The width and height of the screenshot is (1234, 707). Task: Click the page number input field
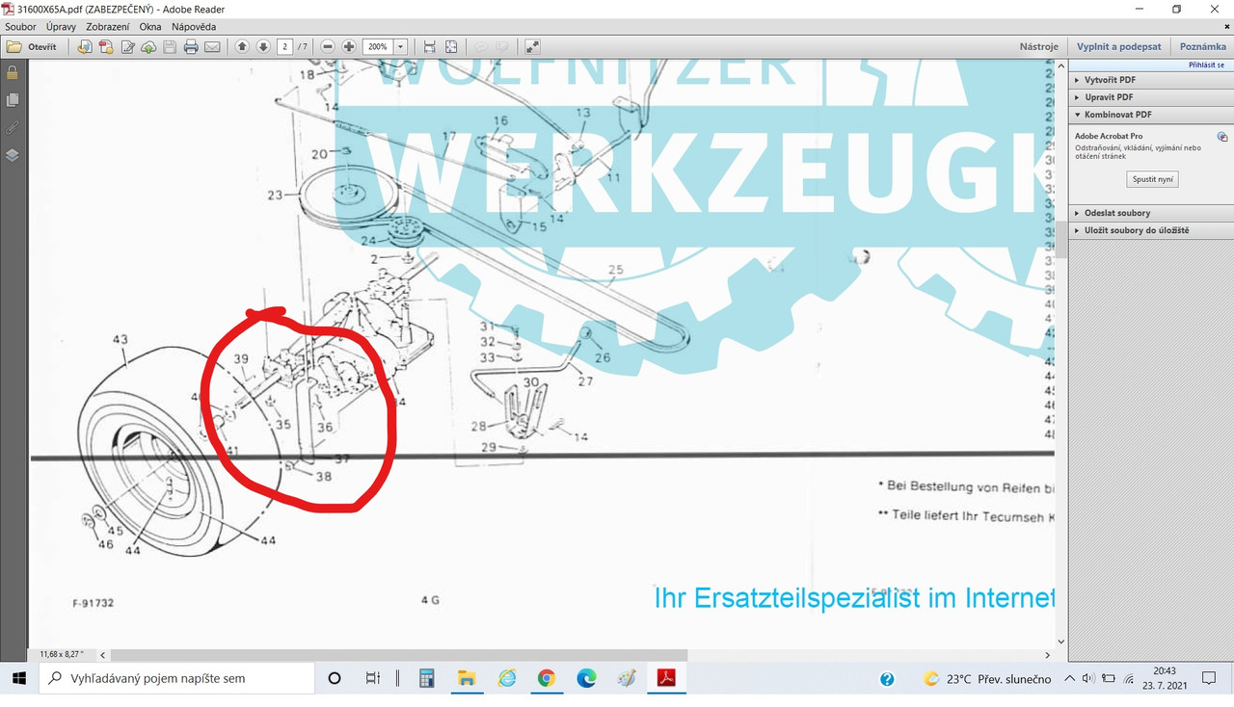(x=284, y=46)
